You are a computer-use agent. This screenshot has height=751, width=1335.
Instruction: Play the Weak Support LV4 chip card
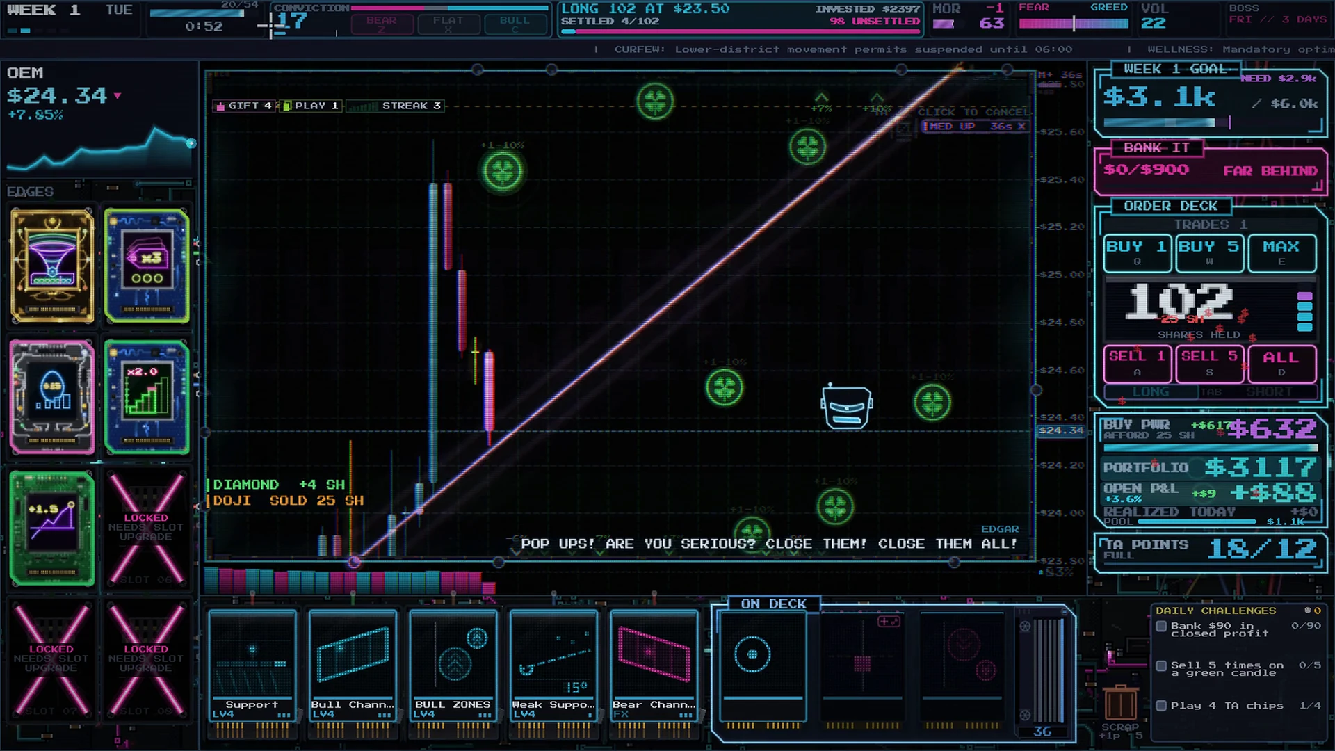(553, 666)
